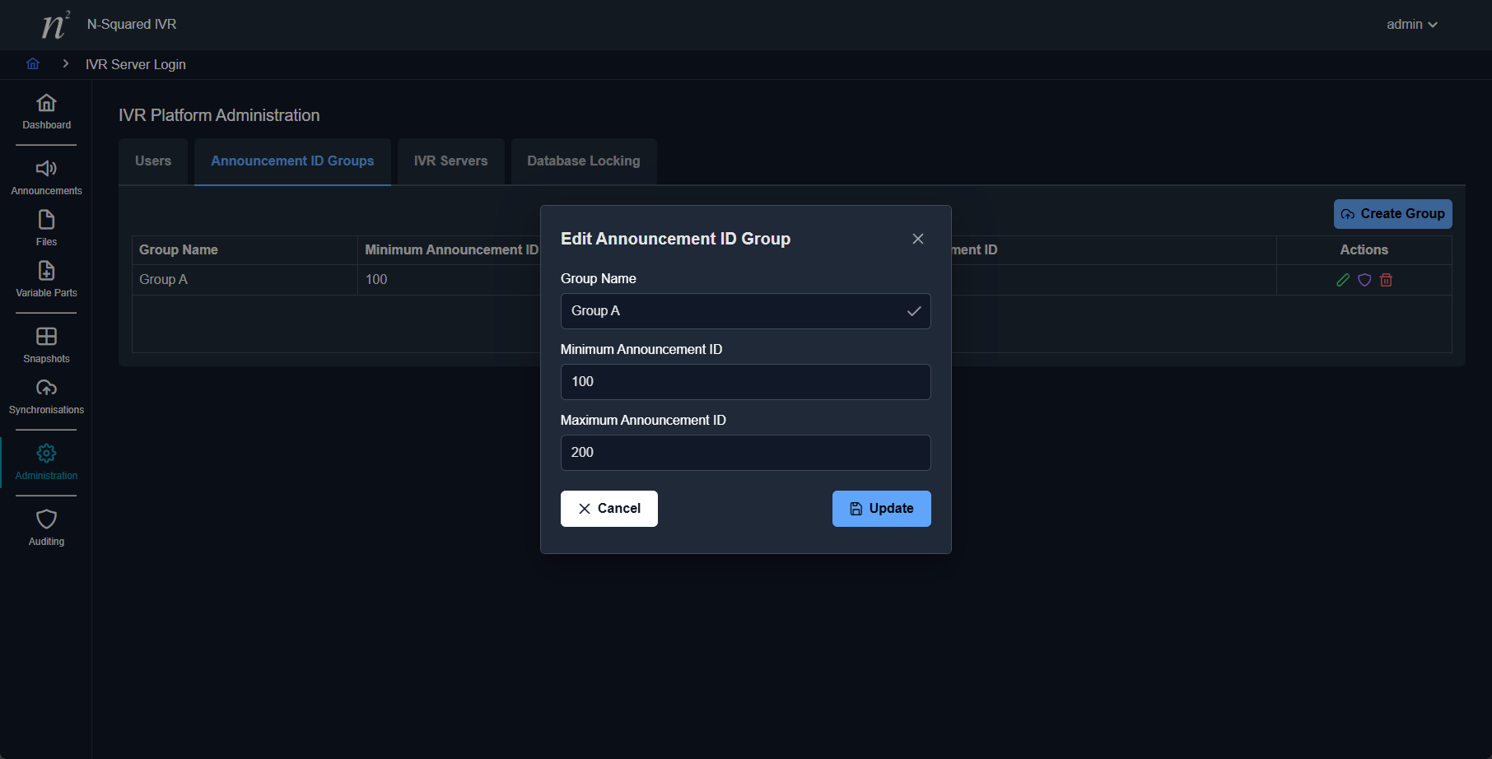The width and height of the screenshot is (1492, 759).
Task: Close the Edit Announcement ID Group dialog
Action: [x=918, y=239]
